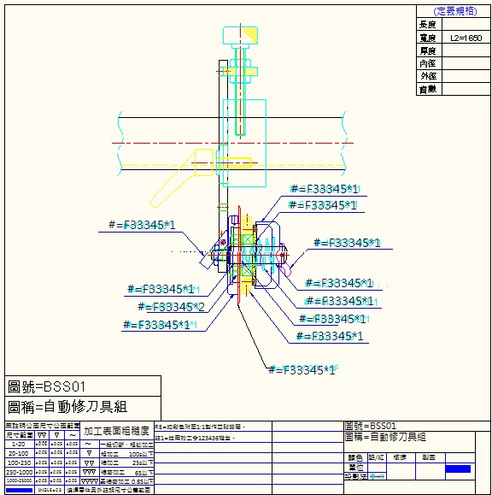Select the empty 長度 value cell

pyautogui.click(x=466, y=24)
